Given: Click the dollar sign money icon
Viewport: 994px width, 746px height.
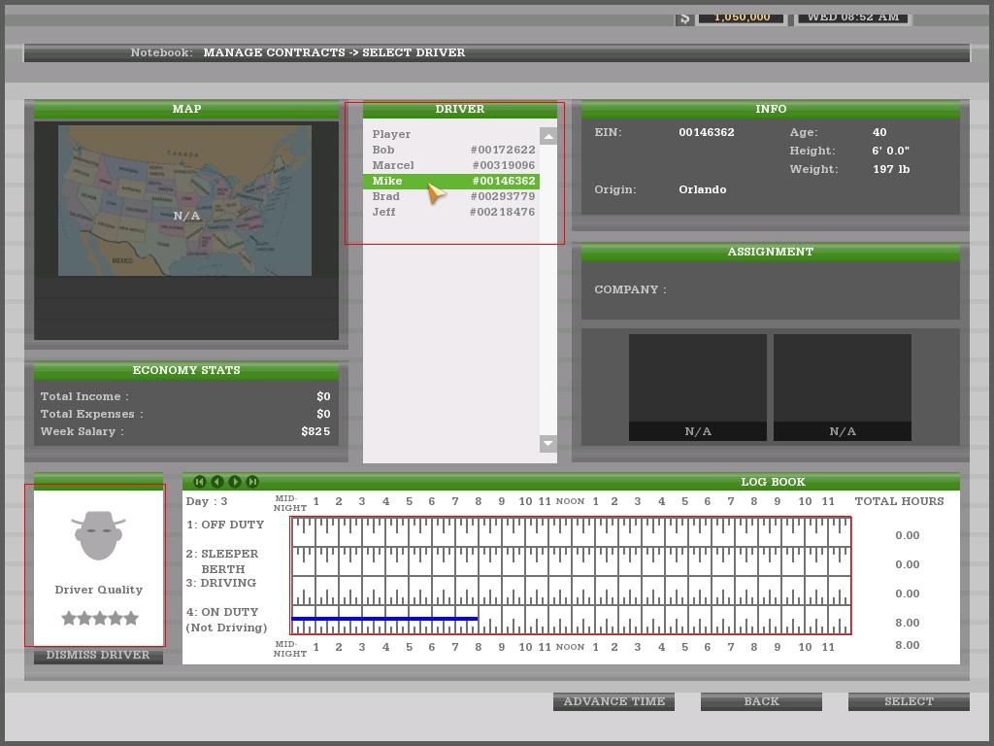Looking at the screenshot, I should tap(684, 17).
